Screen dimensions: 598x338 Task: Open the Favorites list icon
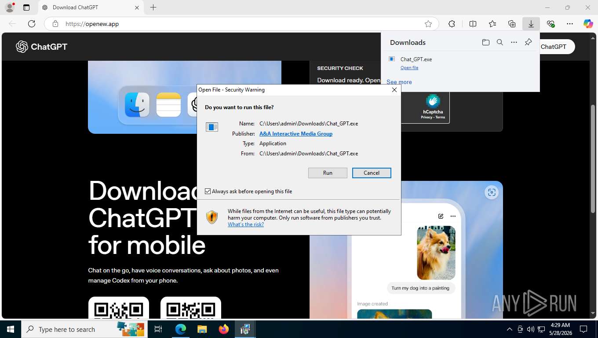click(492, 24)
